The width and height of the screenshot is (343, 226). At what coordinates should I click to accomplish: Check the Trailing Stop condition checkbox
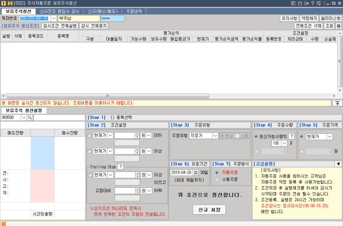pos(90,175)
